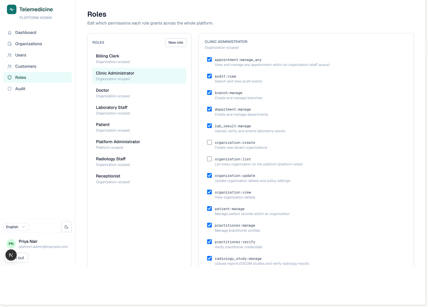
Task: Go to Organizations page
Action: point(37,44)
